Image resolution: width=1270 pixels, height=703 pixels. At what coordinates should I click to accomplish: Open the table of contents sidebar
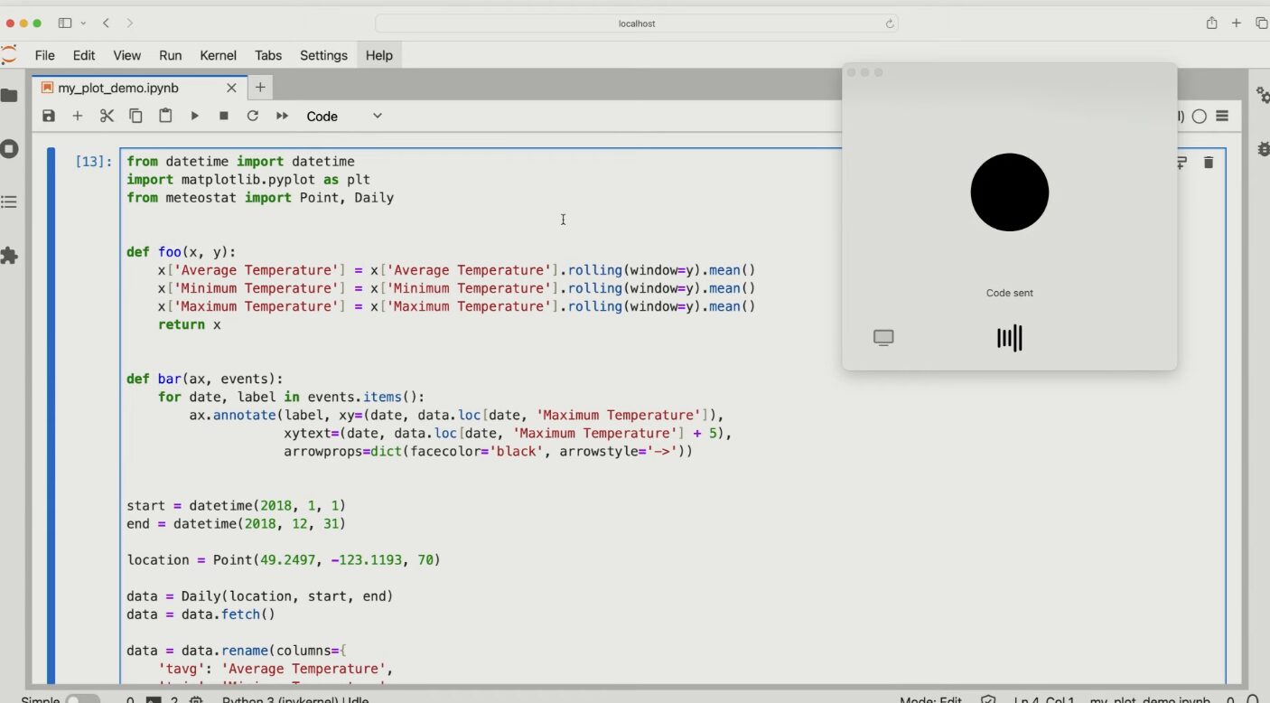[x=9, y=202]
